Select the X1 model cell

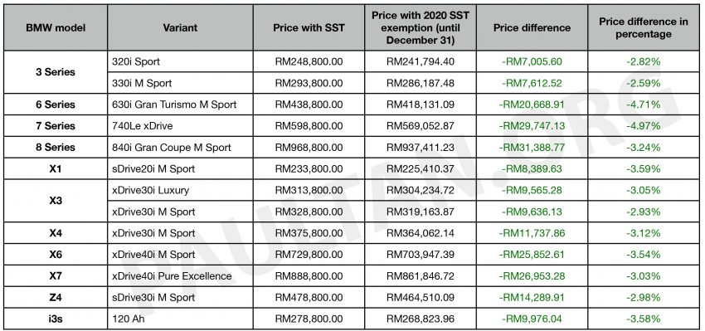click(x=56, y=168)
